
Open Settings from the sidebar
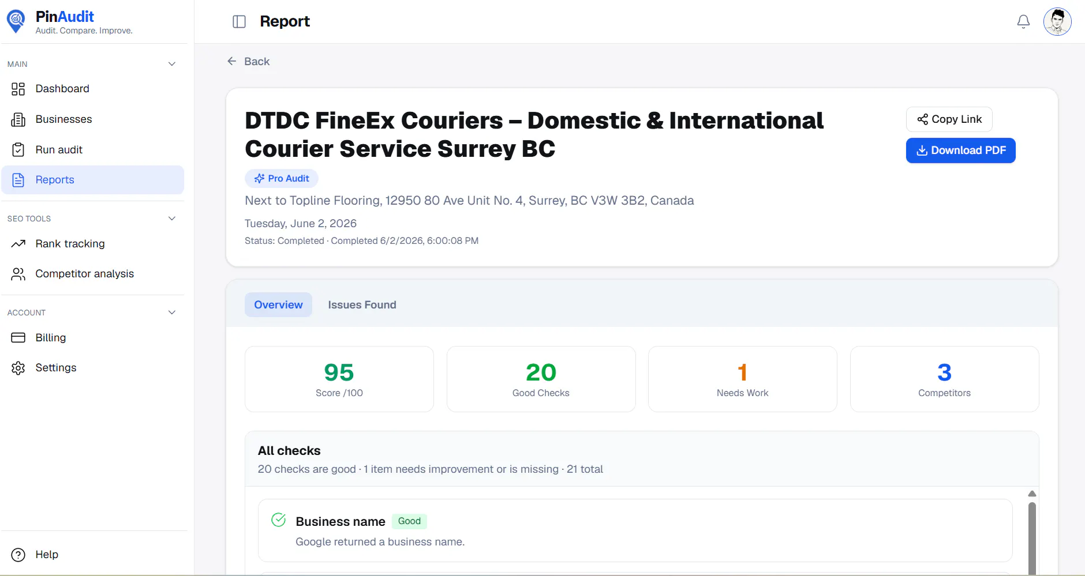(93, 368)
